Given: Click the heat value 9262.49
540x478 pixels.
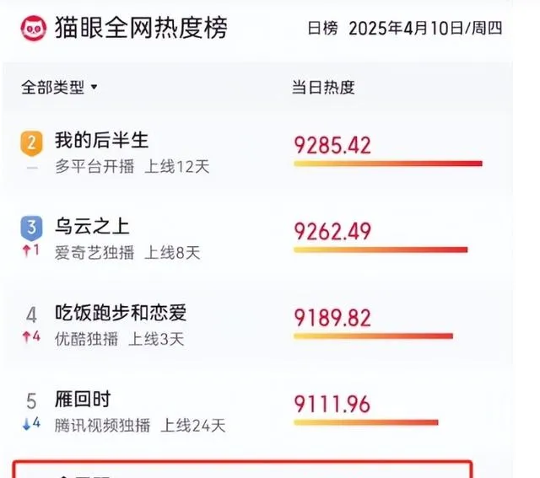Looking at the screenshot, I should (x=332, y=231).
